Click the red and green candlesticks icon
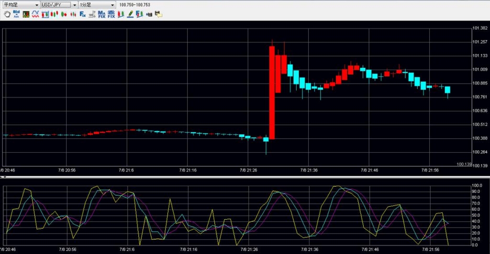Image resolution: width=490 pixels, height=254 pixels. click(x=55, y=14)
